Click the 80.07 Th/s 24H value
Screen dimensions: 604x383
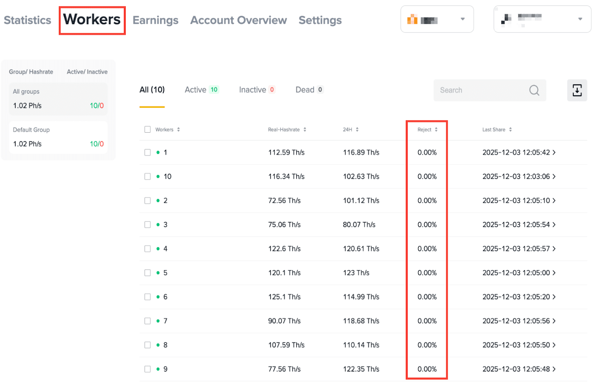359,225
